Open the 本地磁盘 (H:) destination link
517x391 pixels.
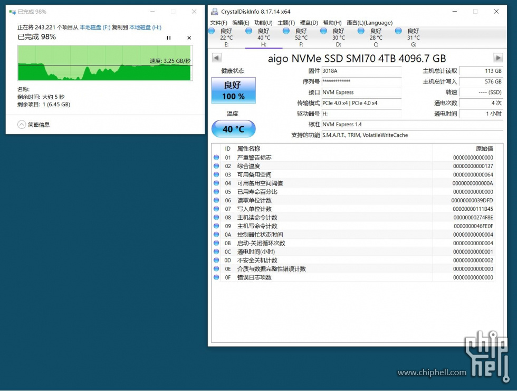146,27
